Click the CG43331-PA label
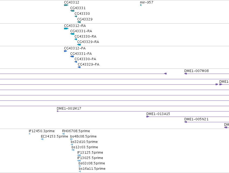229x173 pixels. (81, 54)
